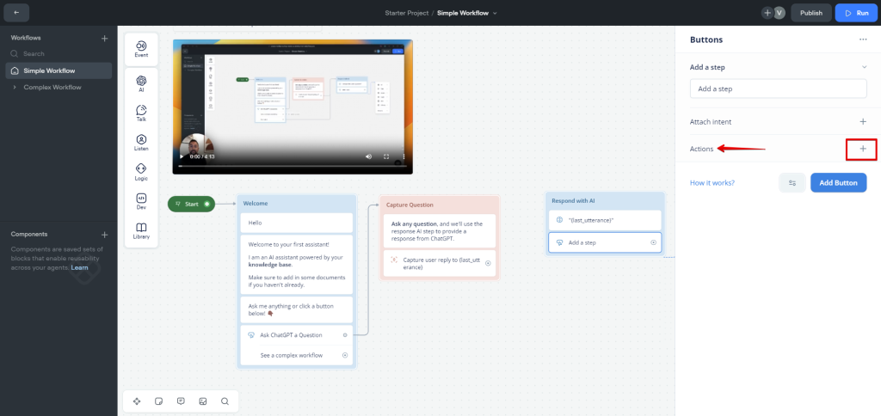Expand the Complex Workflow tree item
The height and width of the screenshot is (416, 881).
pyautogui.click(x=15, y=87)
